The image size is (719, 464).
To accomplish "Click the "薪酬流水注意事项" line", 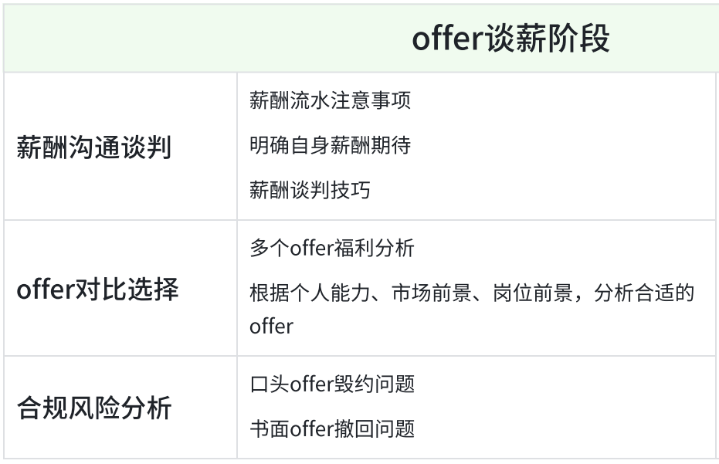I will point(330,101).
